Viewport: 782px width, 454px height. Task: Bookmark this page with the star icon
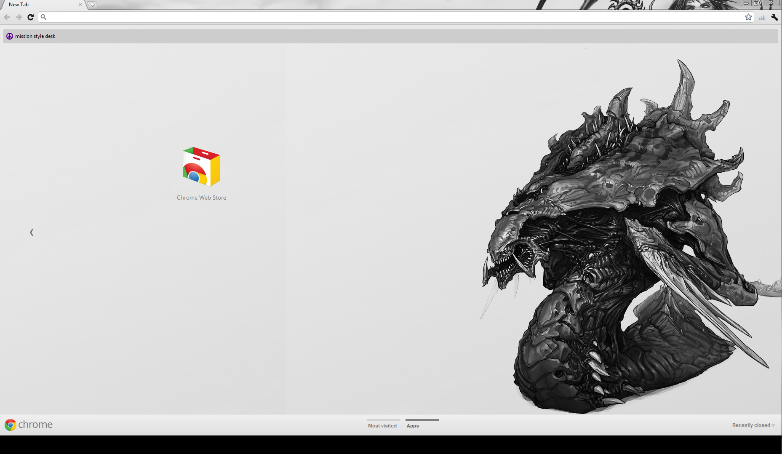click(x=748, y=17)
